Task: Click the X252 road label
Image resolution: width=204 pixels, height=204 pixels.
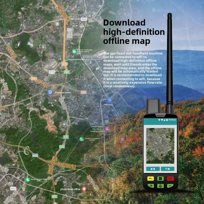Action: point(13,189)
